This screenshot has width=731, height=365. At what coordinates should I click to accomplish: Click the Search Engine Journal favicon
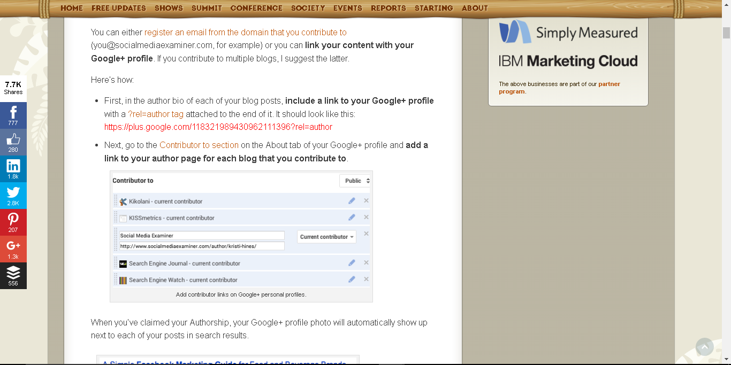tap(123, 263)
